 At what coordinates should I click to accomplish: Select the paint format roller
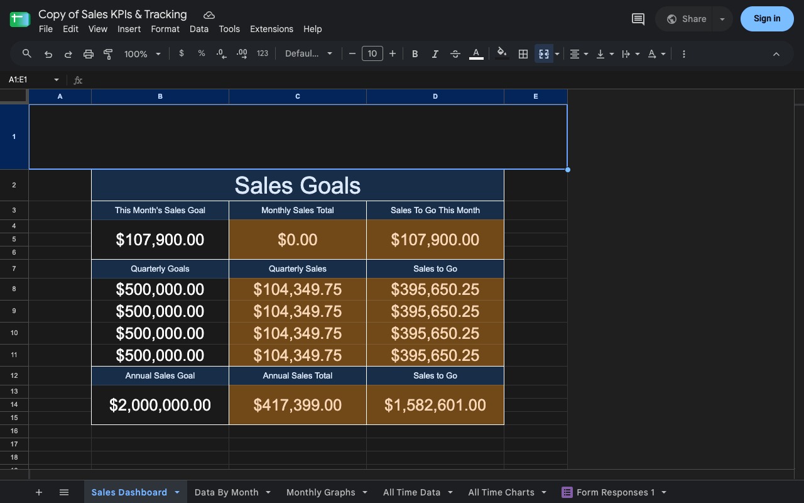click(108, 54)
